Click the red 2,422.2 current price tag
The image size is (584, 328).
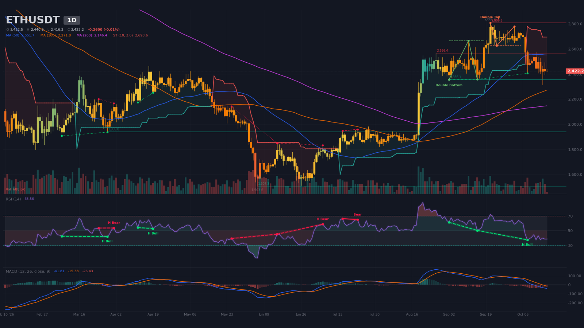coord(575,71)
